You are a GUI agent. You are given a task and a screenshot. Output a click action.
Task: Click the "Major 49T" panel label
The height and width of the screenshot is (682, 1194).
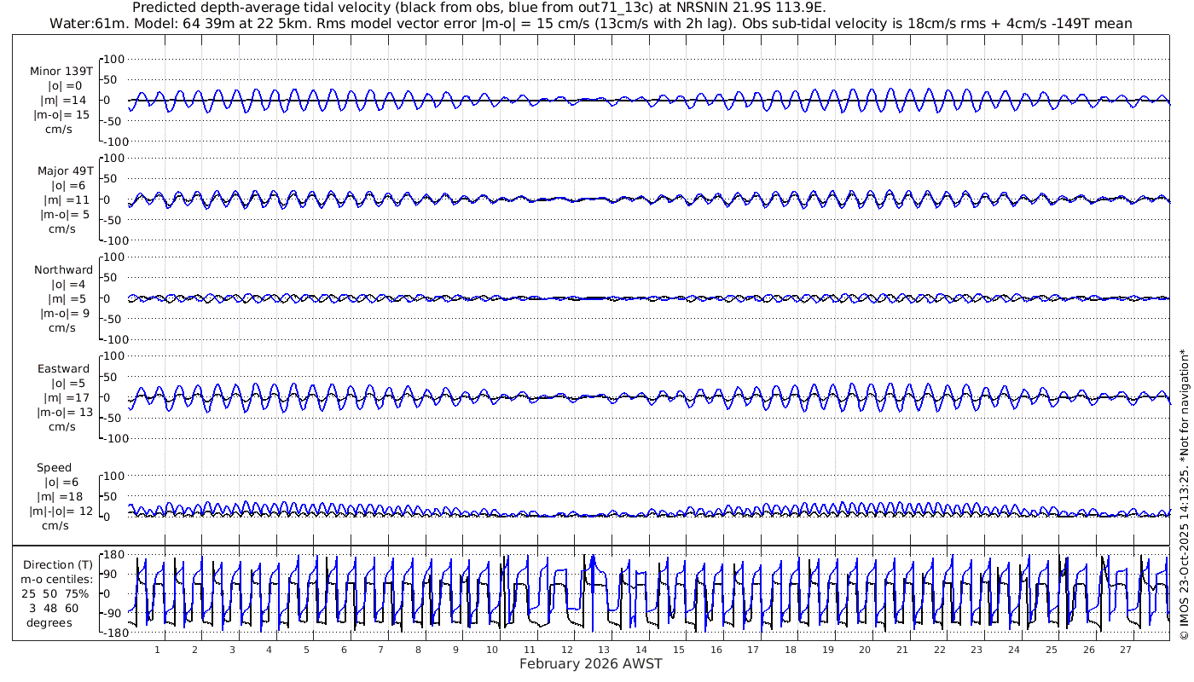click(66, 170)
